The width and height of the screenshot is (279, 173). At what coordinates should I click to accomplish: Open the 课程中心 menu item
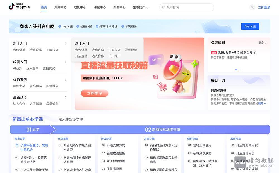pyautogui.click(x=100, y=7)
